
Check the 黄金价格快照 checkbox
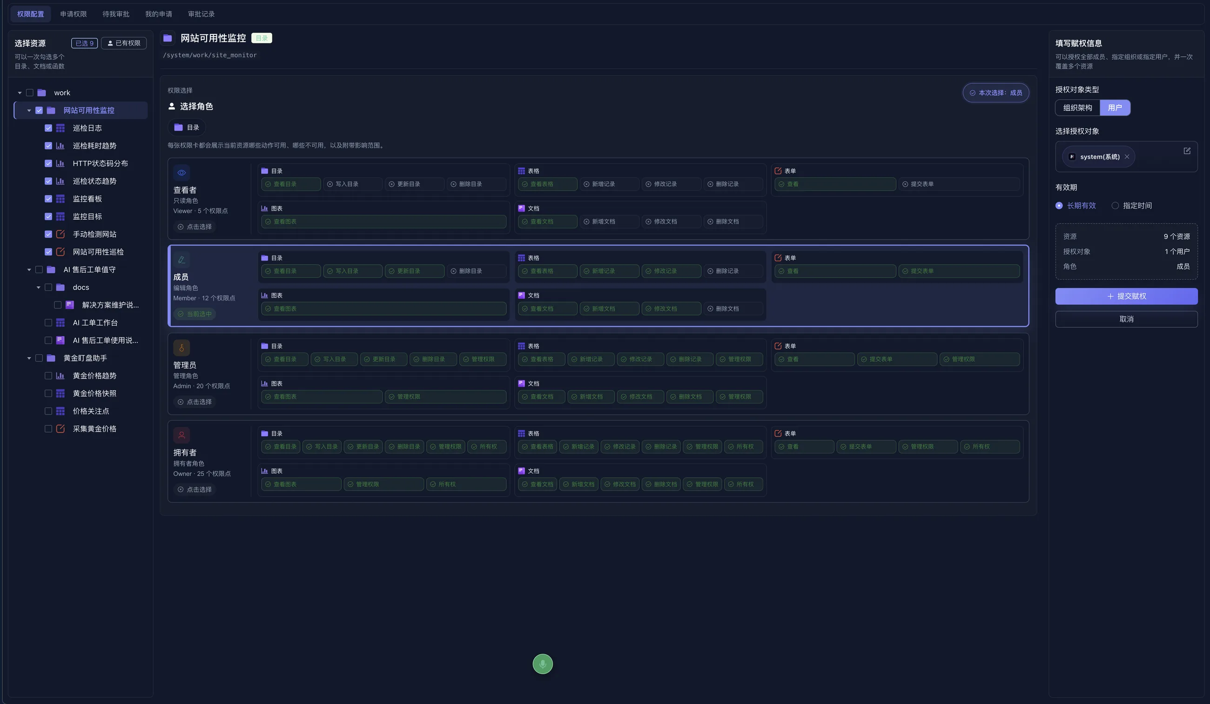tap(48, 393)
